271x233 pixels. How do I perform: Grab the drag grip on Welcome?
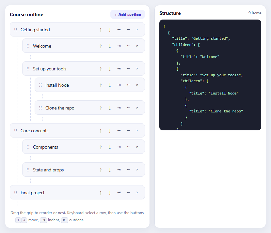point(28,46)
